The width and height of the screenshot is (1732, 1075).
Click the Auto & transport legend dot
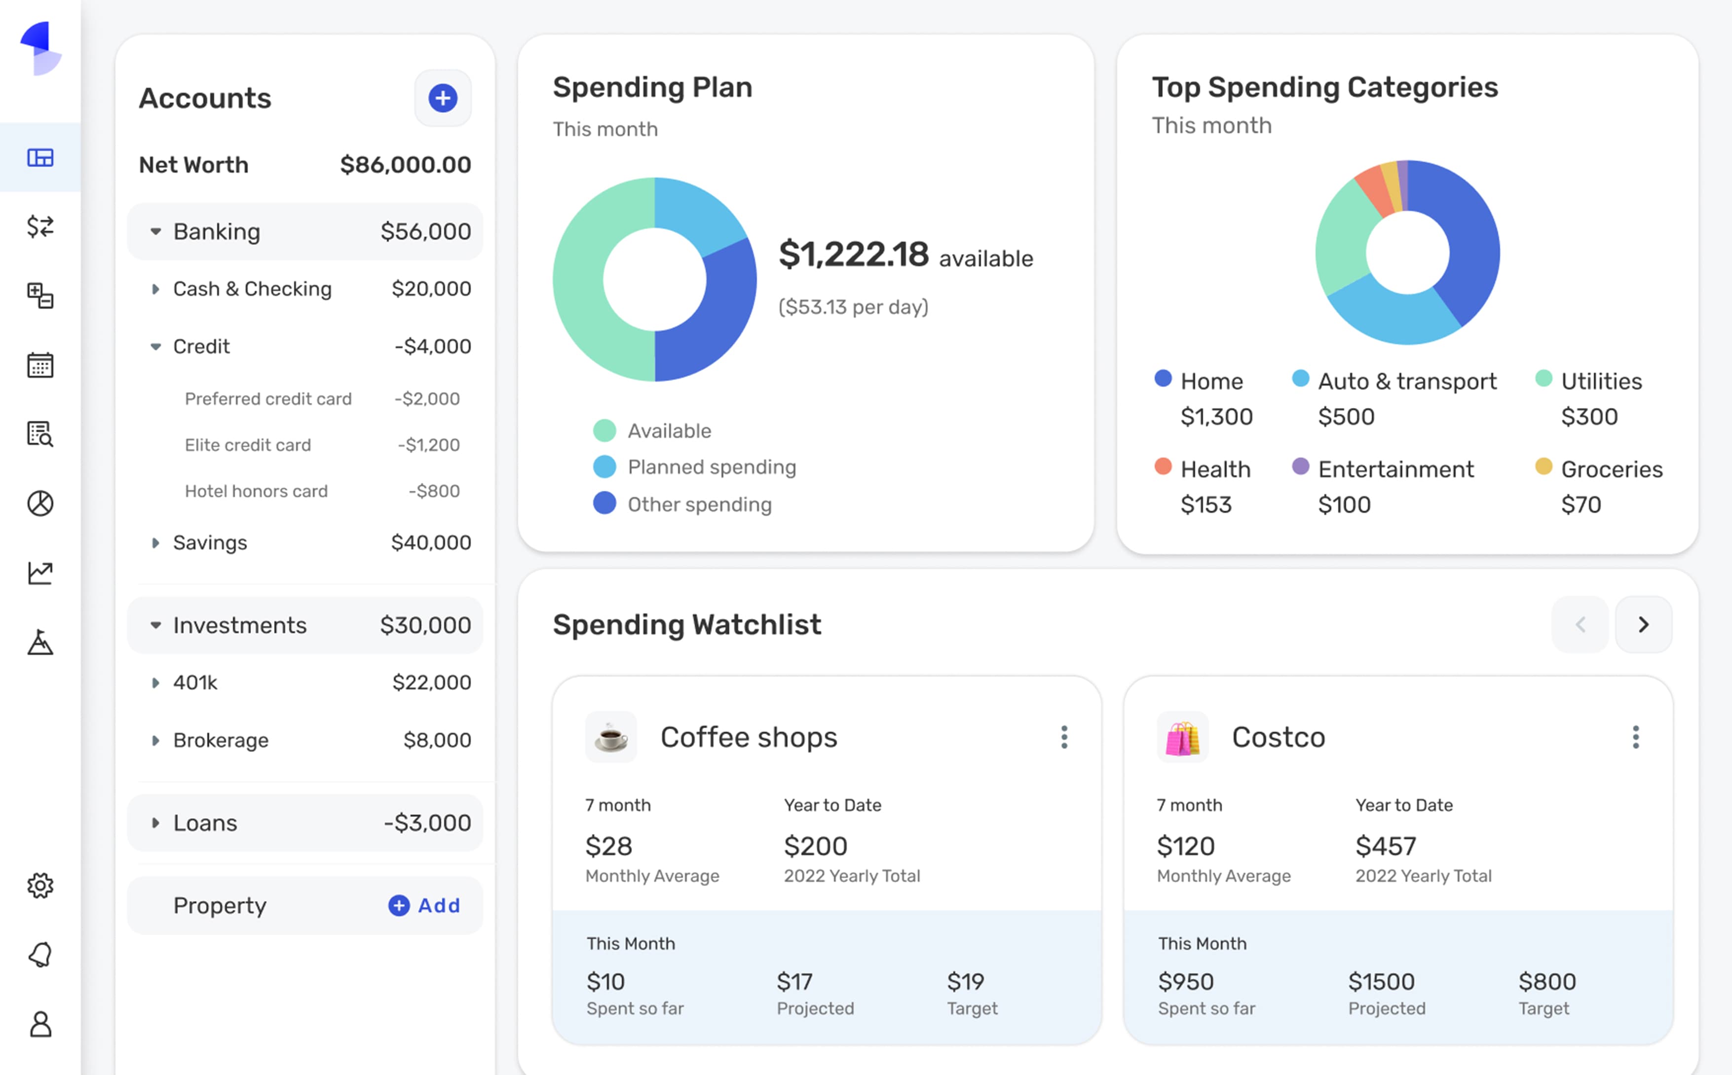click(1300, 378)
